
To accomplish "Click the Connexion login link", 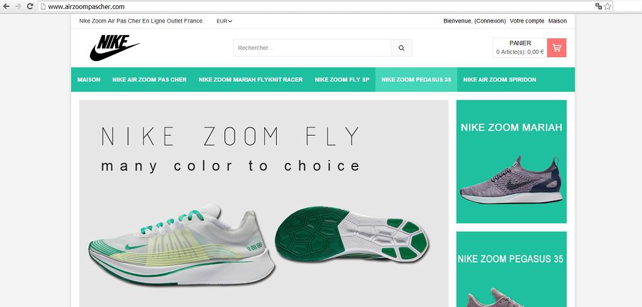I will tap(490, 21).
